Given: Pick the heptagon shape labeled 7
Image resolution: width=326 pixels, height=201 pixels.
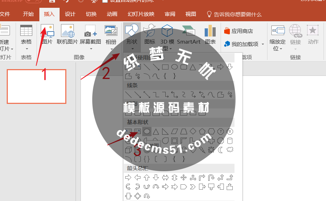Looking at the screenshot, I should pyautogui.click(x=221, y=132).
